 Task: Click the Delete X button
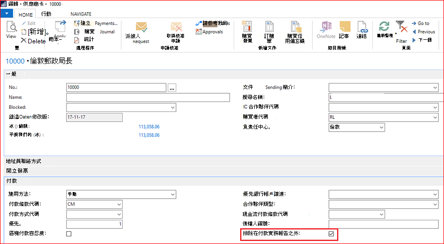click(x=33, y=41)
